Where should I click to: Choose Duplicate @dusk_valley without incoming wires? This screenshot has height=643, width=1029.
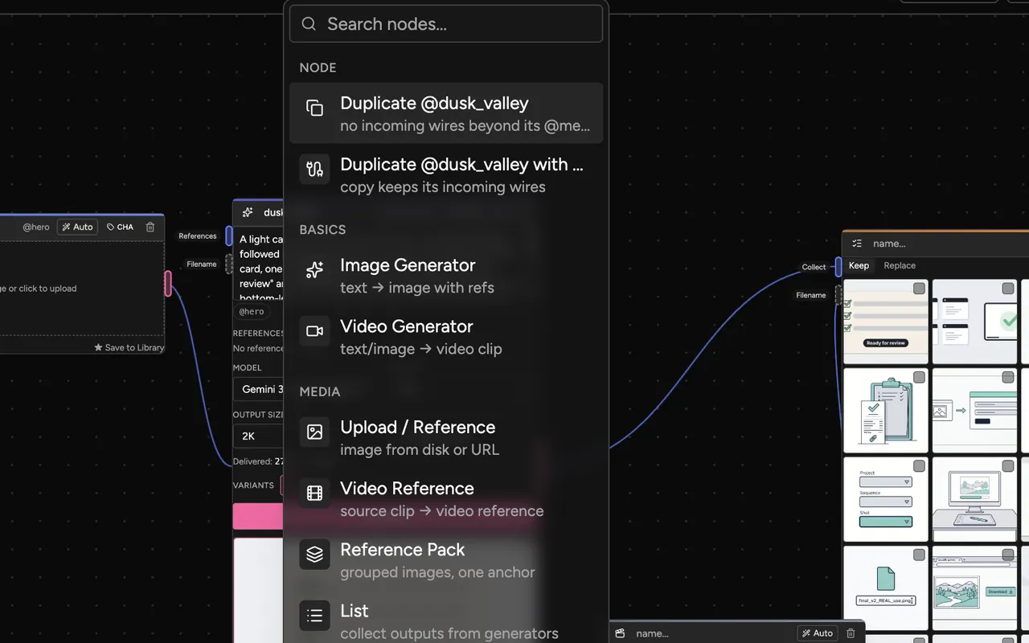[446, 113]
